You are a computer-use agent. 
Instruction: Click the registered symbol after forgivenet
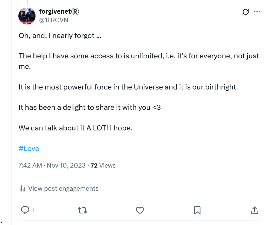click(75, 11)
